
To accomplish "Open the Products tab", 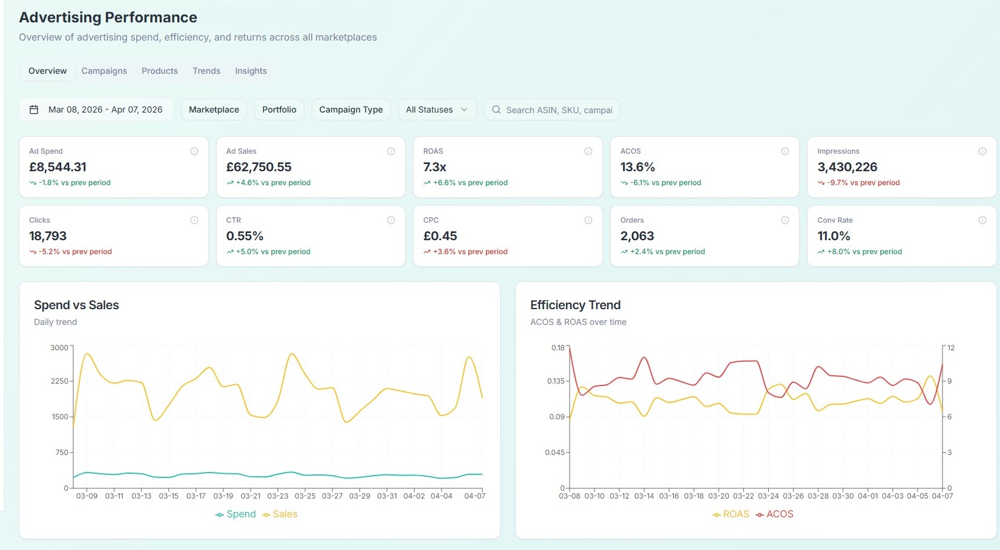I will pos(160,71).
